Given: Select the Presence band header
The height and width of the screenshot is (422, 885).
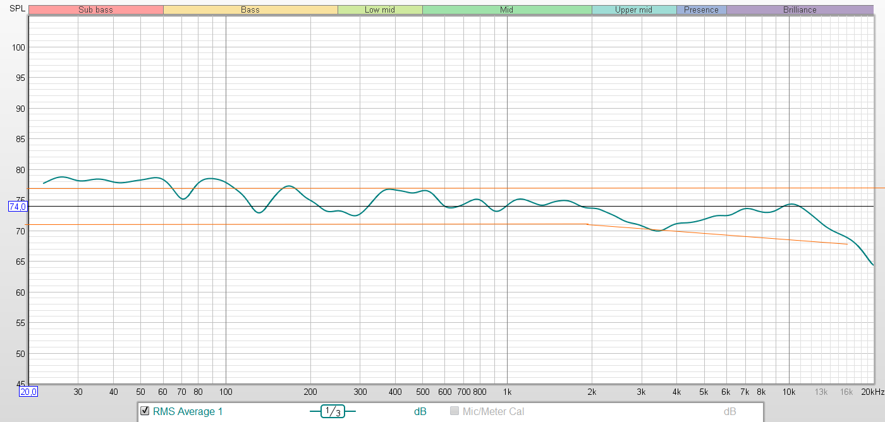Looking at the screenshot, I should (702, 9).
